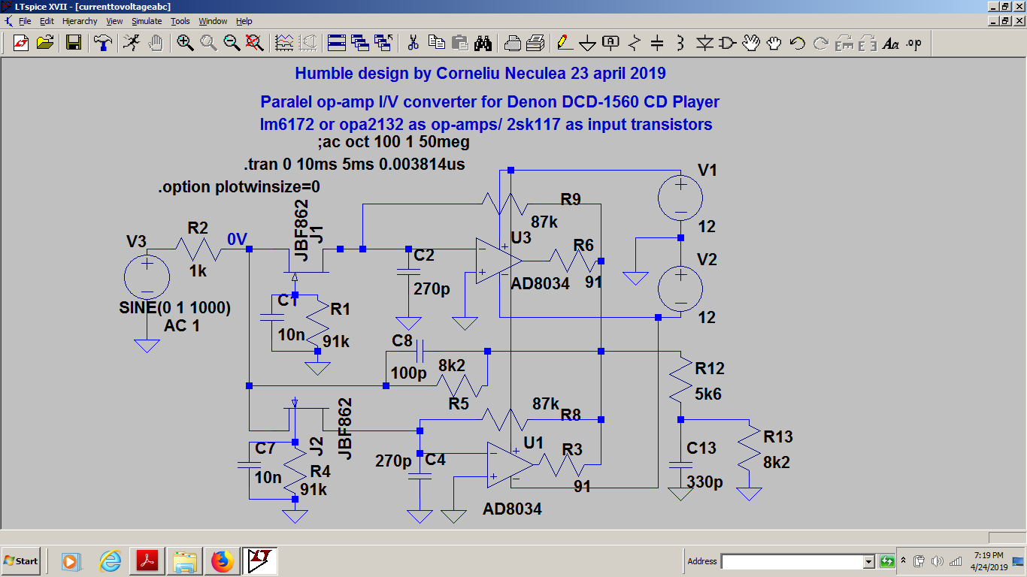Paste from clipboard icon

point(459,43)
